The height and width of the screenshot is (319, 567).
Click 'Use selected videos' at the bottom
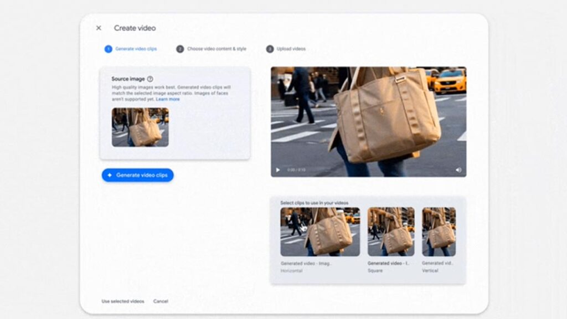click(x=123, y=301)
